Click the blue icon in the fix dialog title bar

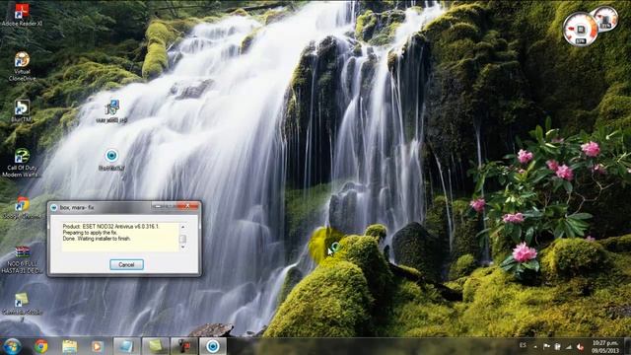[54, 208]
